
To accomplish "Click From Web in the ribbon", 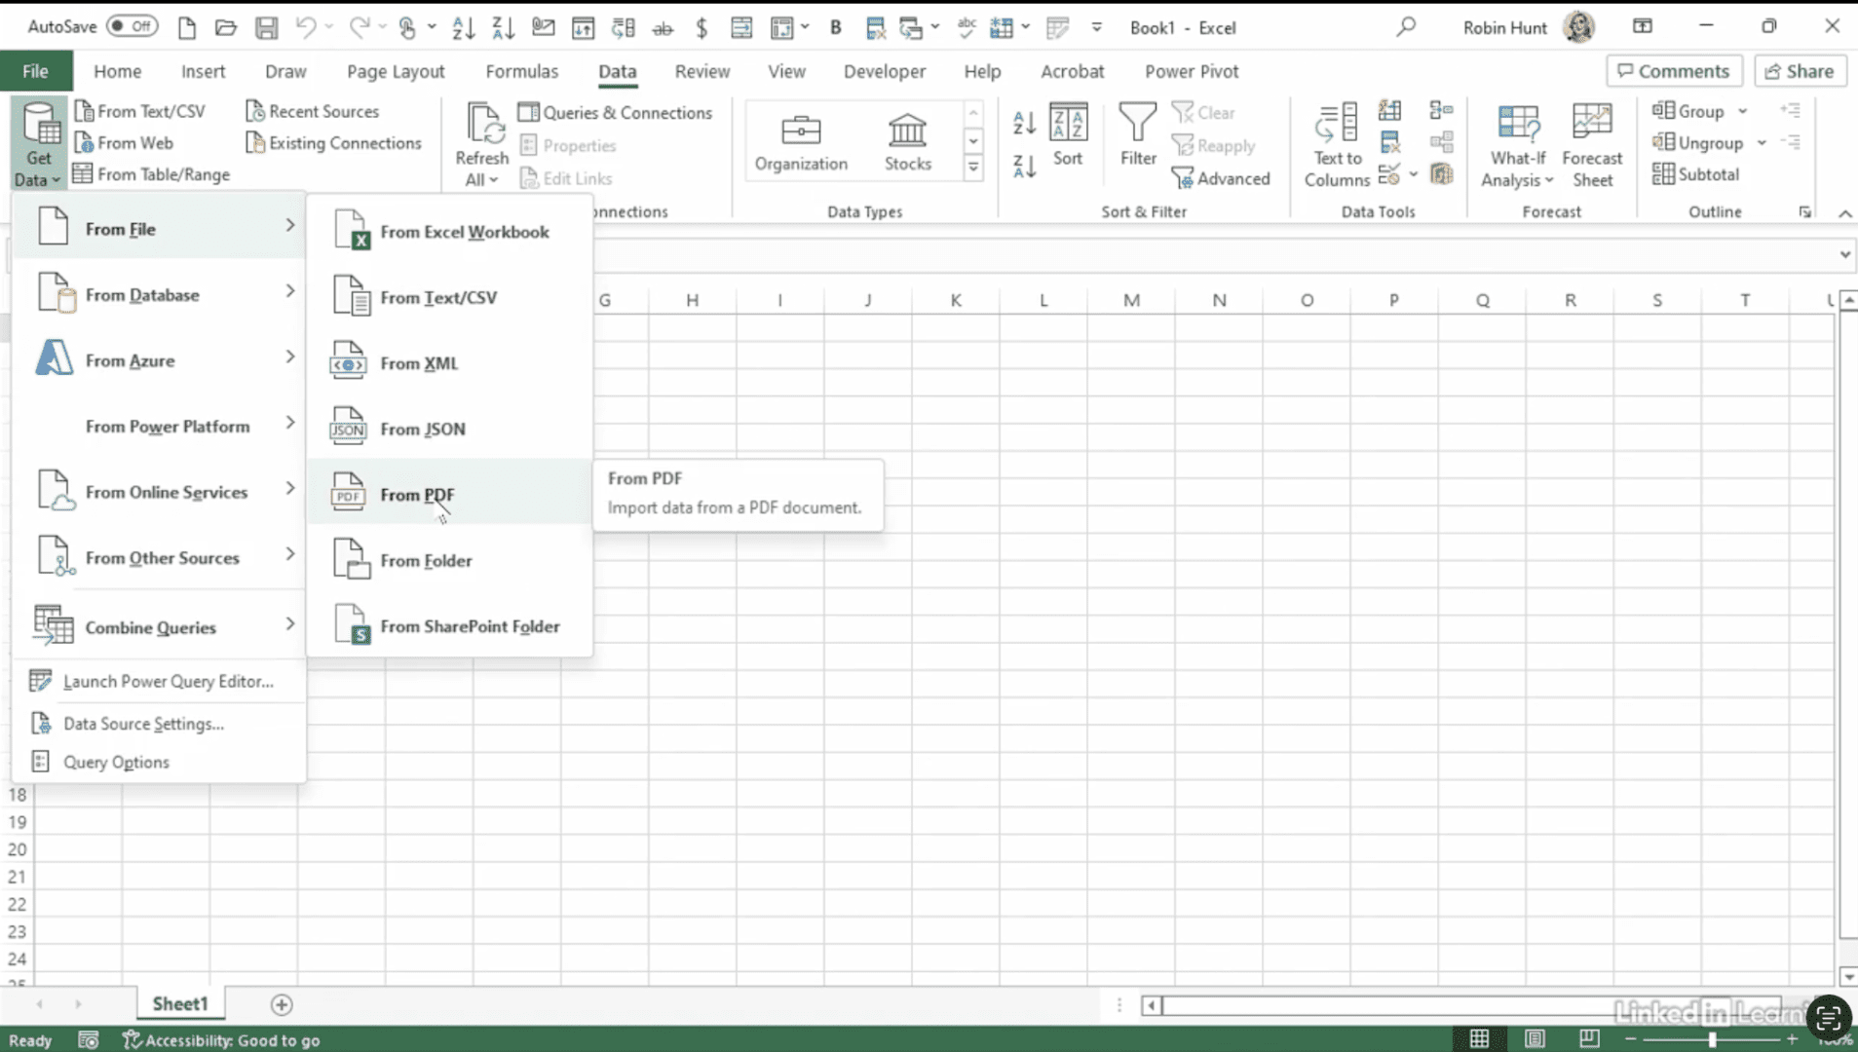I will tap(125, 143).
